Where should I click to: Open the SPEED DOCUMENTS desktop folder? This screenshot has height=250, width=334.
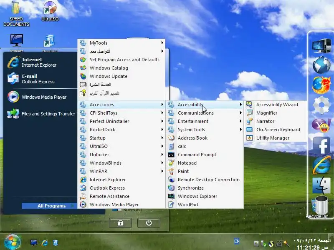16,14
